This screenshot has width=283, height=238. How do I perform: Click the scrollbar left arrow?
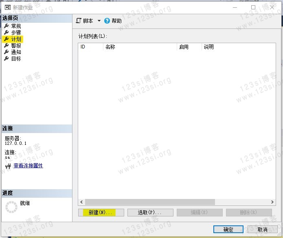point(81,202)
